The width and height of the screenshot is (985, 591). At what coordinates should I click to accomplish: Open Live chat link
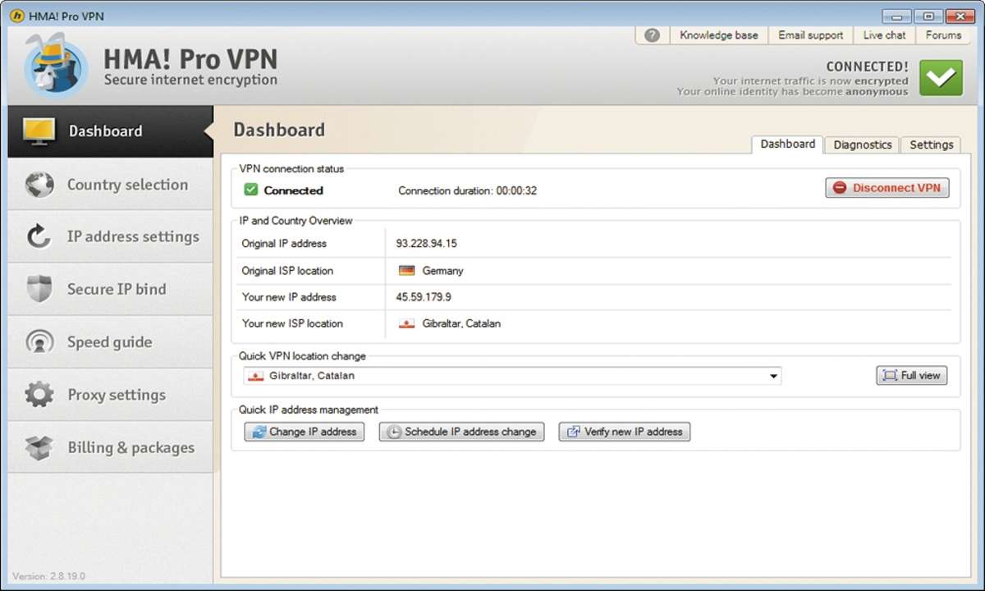[885, 35]
